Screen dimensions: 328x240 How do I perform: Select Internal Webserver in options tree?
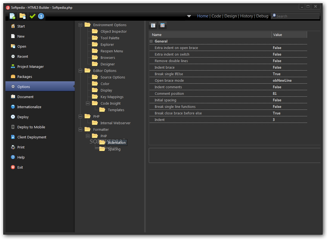click(x=116, y=123)
